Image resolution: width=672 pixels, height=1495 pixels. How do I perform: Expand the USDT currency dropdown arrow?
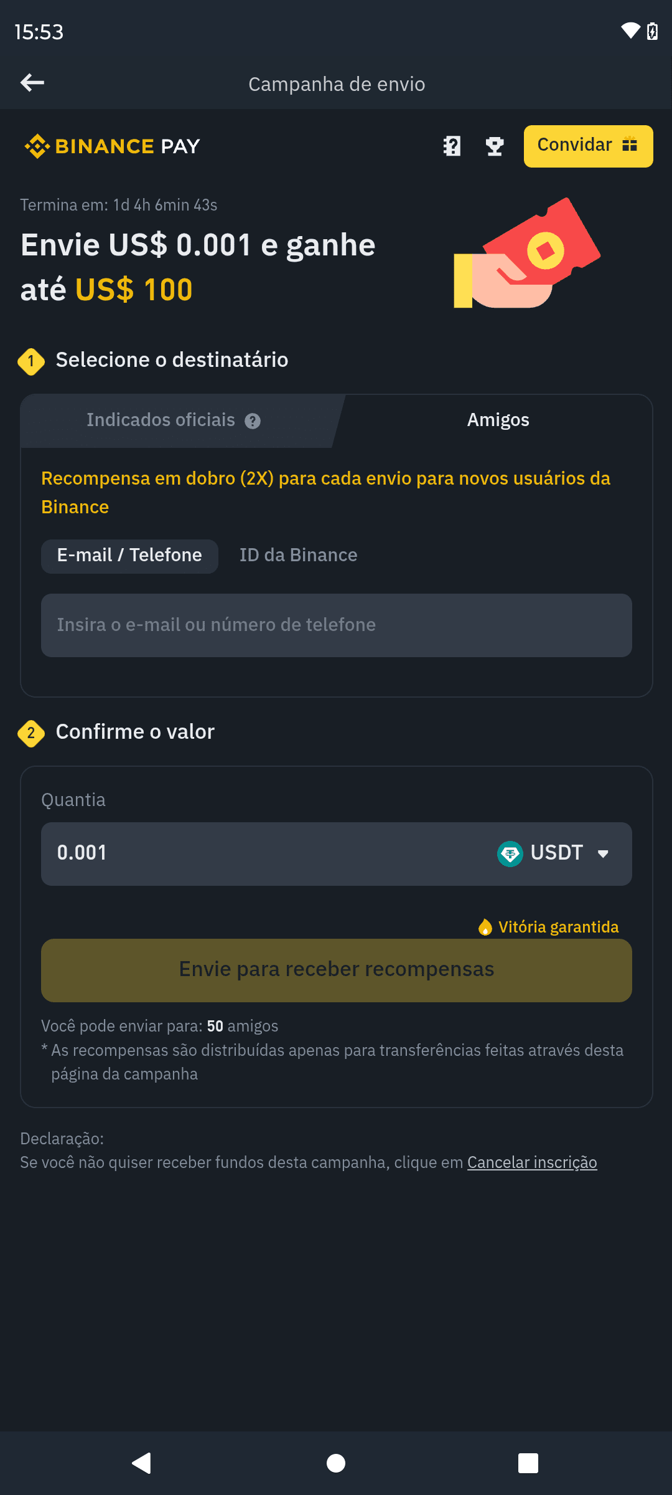coord(603,854)
